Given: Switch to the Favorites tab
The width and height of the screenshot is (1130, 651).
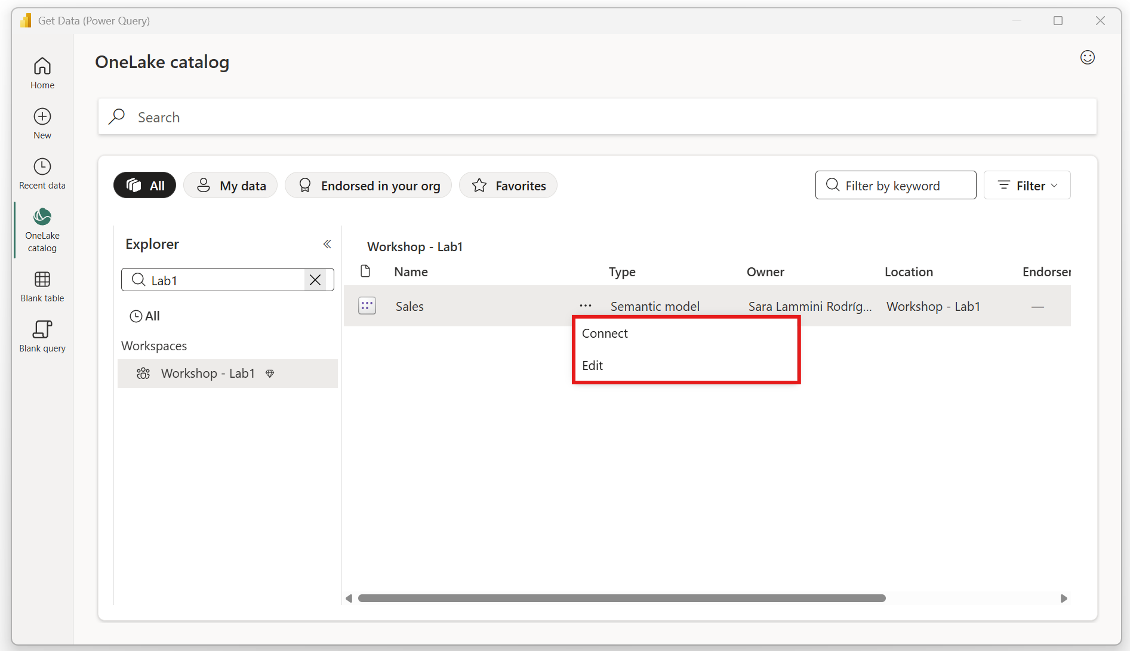Looking at the screenshot, I should tap(508, 186).
